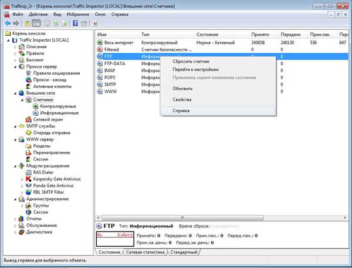Image resolution: width=352 pixels, height=268 pixels.
Task: Click the Forward arrow in toolbar
Action: pos(16,23)
